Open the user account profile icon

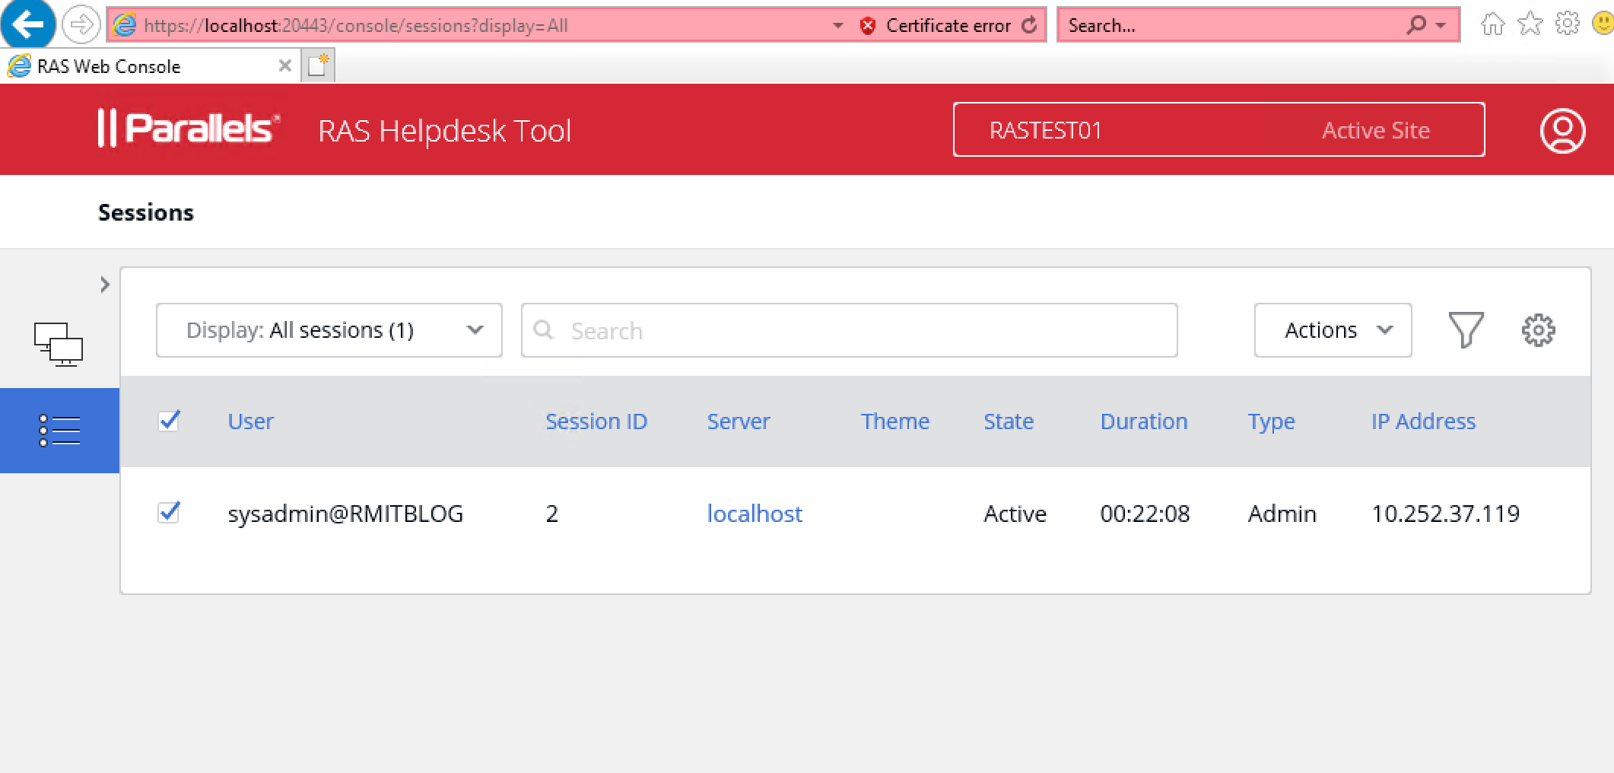click(1562, 131)
